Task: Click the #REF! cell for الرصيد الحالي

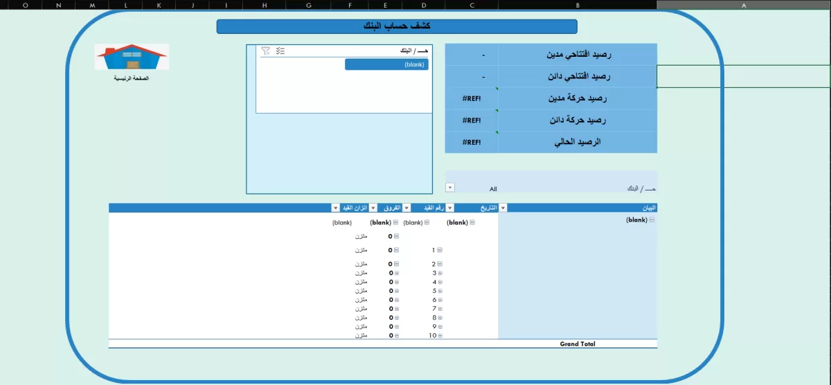Action: 472,142
